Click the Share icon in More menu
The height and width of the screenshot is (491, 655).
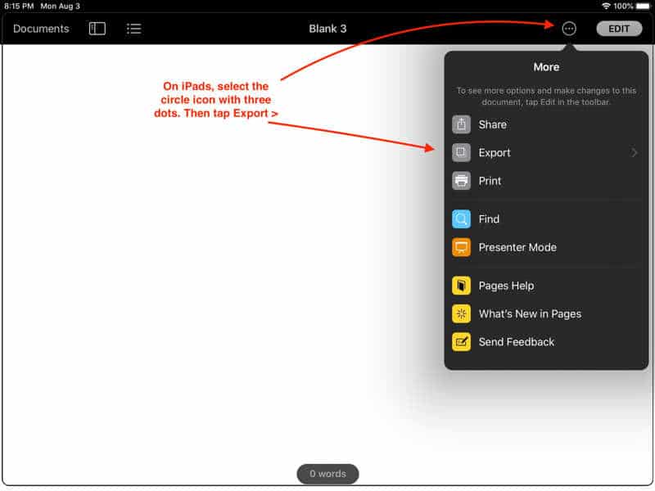[461, 124]
